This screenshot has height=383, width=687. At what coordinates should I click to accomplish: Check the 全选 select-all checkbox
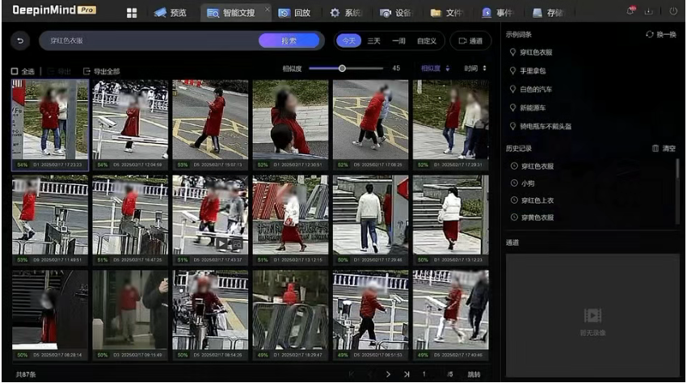click(15, 71)
